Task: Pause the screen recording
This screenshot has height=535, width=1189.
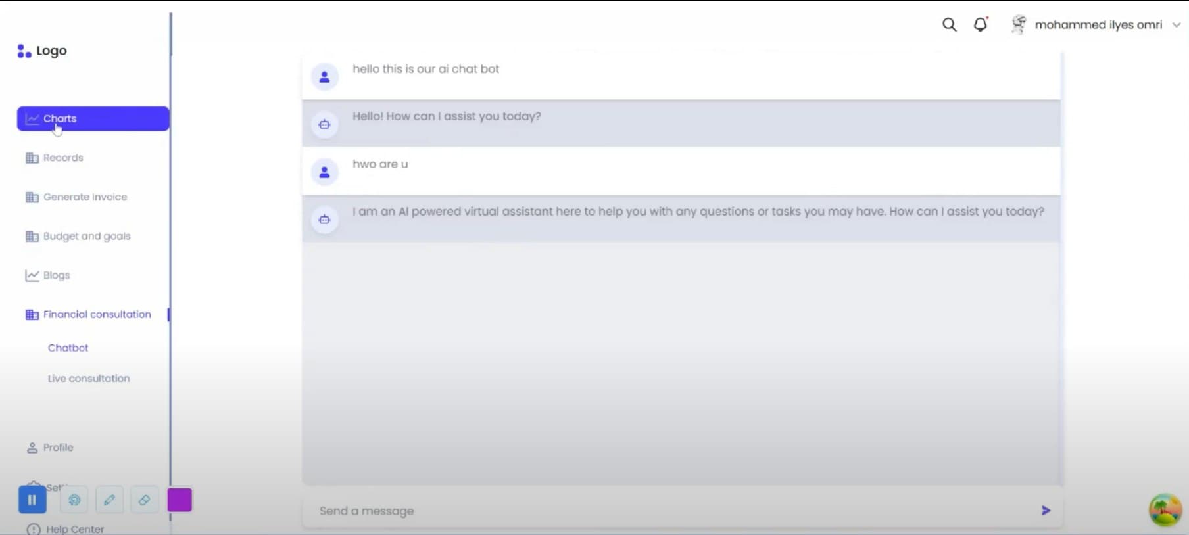Action: tap(32, 500)
